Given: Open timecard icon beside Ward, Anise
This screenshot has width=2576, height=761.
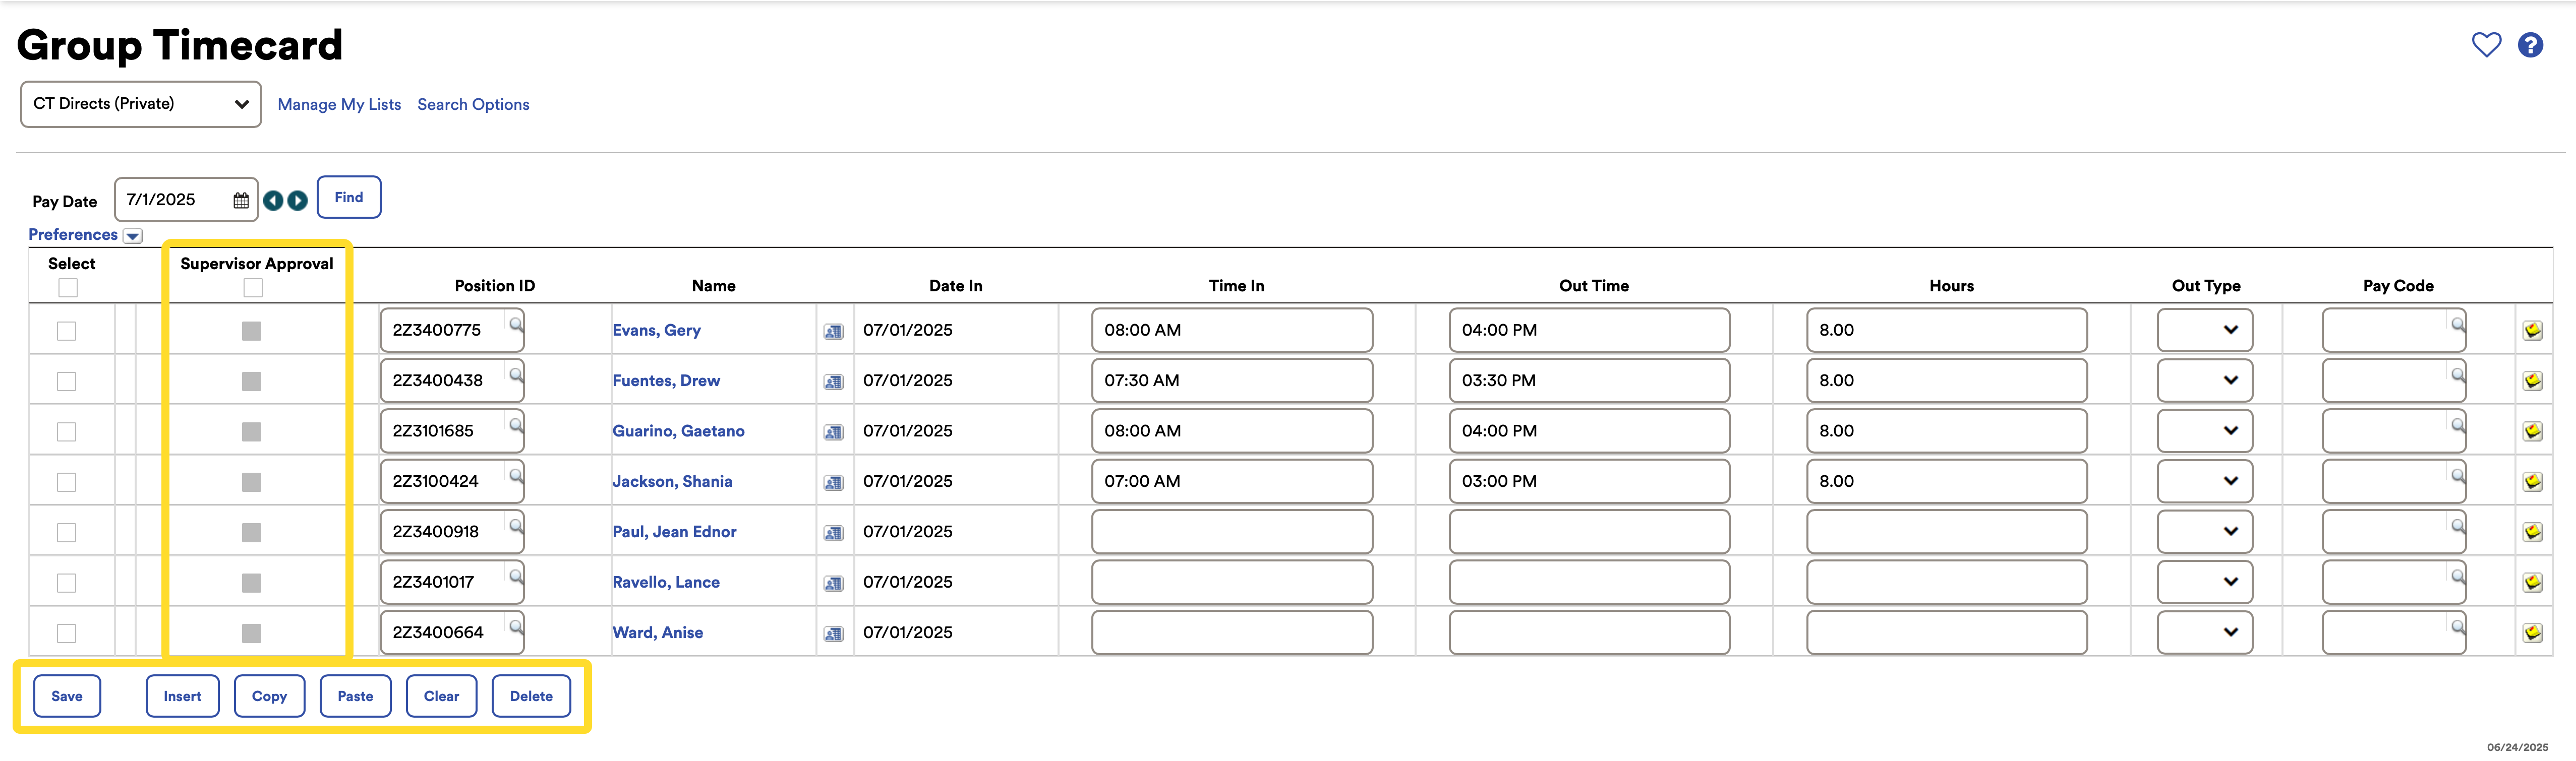Looking at the screenshot, I should tap(833, 634).
